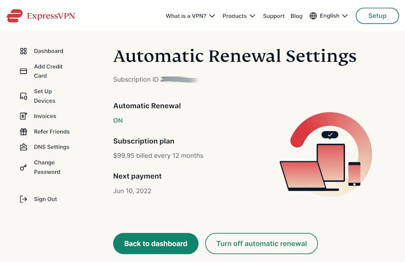Expand the What is a VPN? menu

tap(190, 16)
